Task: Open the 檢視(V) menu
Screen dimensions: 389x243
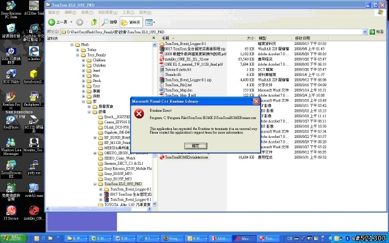Action: click(87, 12)
